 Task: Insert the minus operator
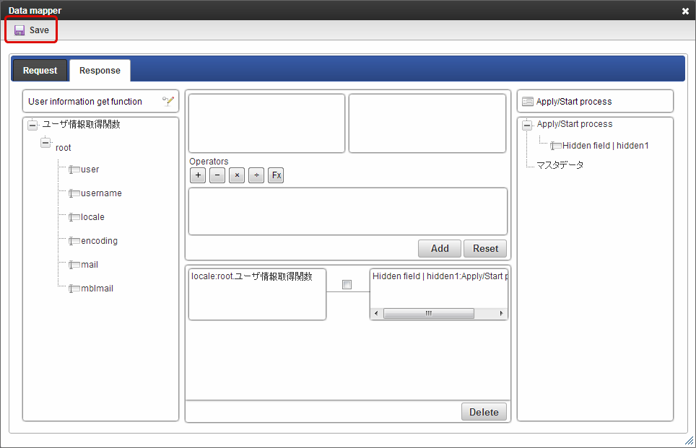(217, 175)
